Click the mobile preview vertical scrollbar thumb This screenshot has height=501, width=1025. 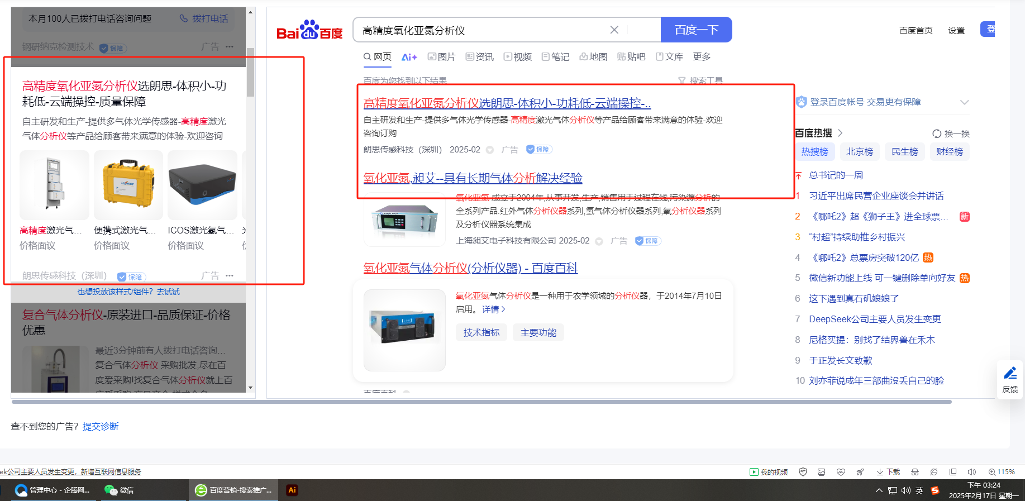251,73
